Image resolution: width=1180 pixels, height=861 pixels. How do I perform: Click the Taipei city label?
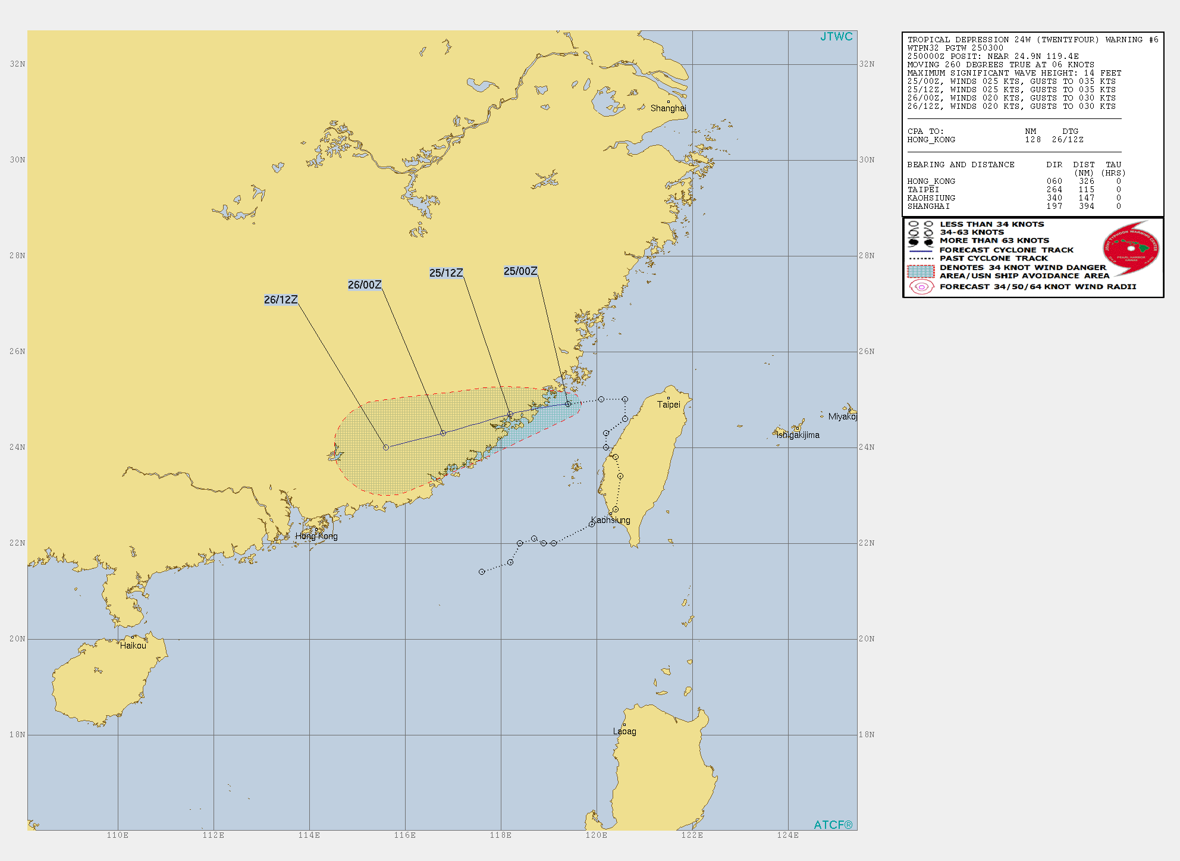coord(669,405)
